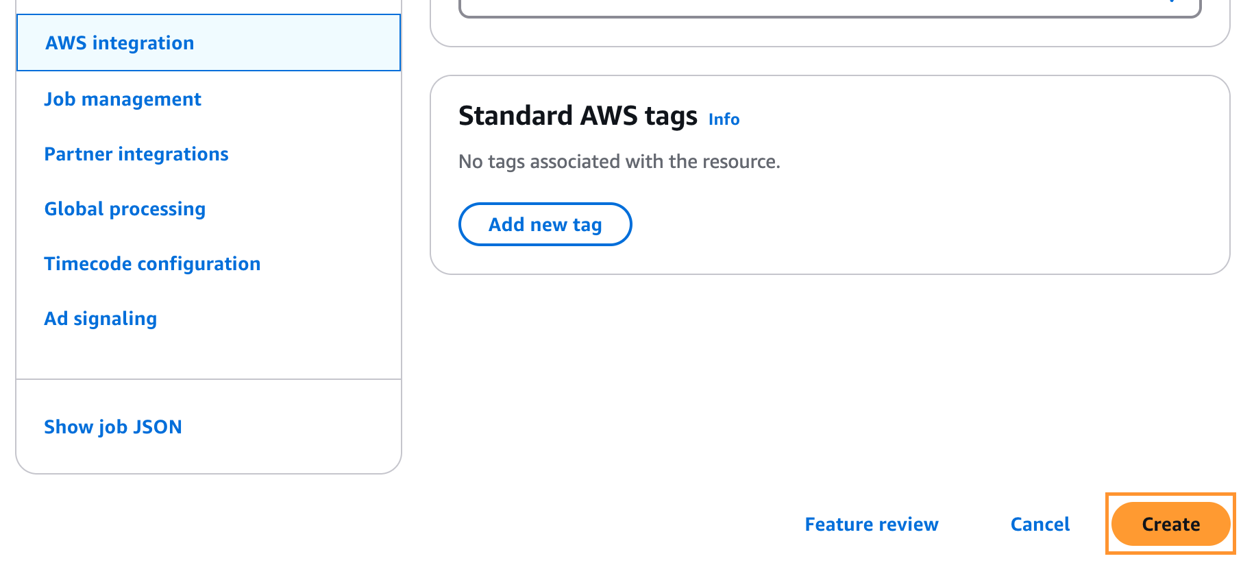Open Global processing settings

tap(125, 209)
